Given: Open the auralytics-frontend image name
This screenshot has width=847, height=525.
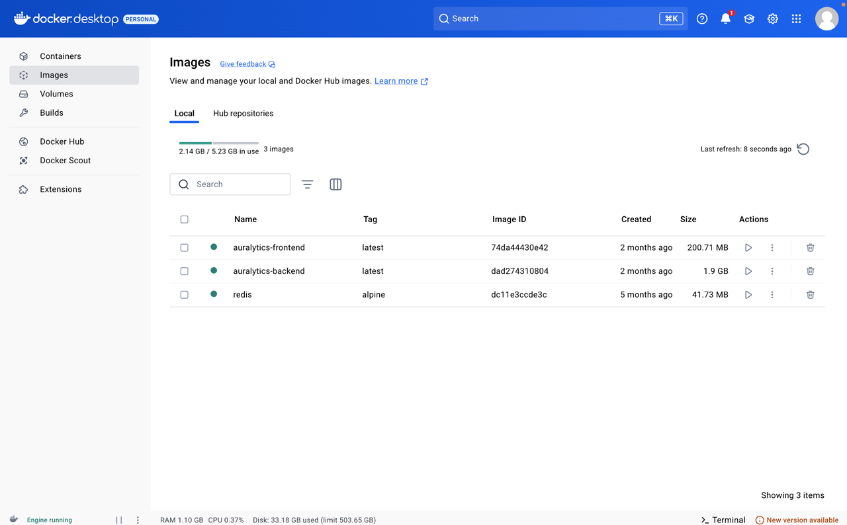Looking at the screenshot, I should click(x=269, y=247).
